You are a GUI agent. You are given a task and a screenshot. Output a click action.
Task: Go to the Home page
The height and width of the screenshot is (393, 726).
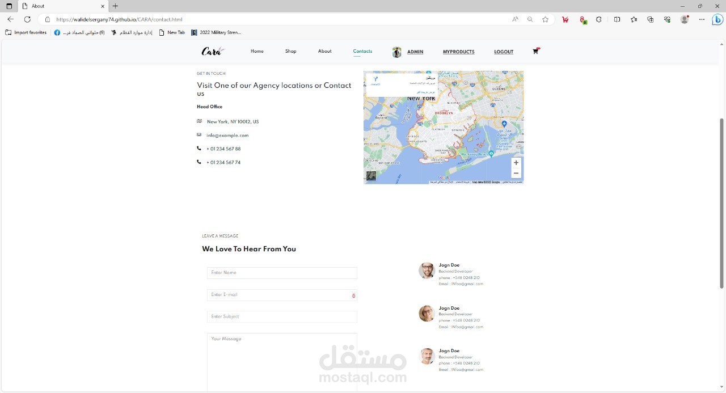pyautogui.click(x=257, y=51)
